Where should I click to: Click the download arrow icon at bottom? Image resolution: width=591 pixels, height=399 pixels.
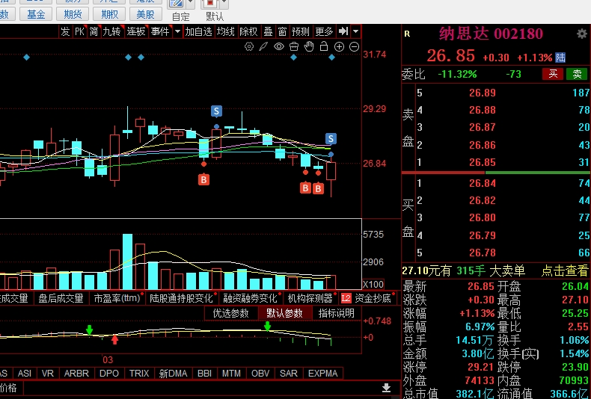click(386, 388)
